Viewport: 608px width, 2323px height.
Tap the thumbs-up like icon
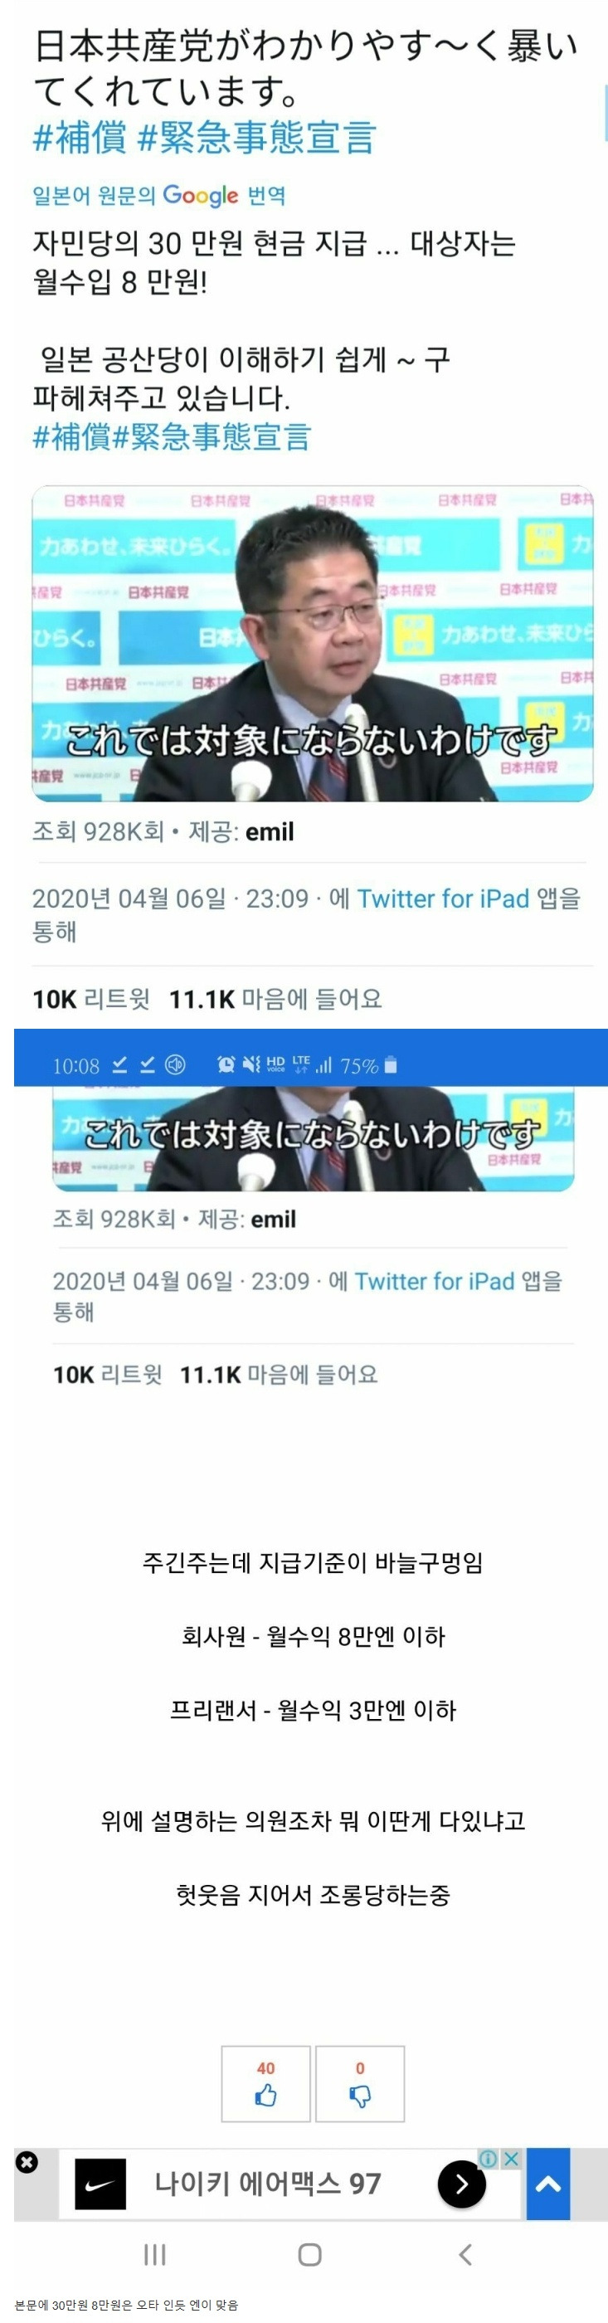265,2096
